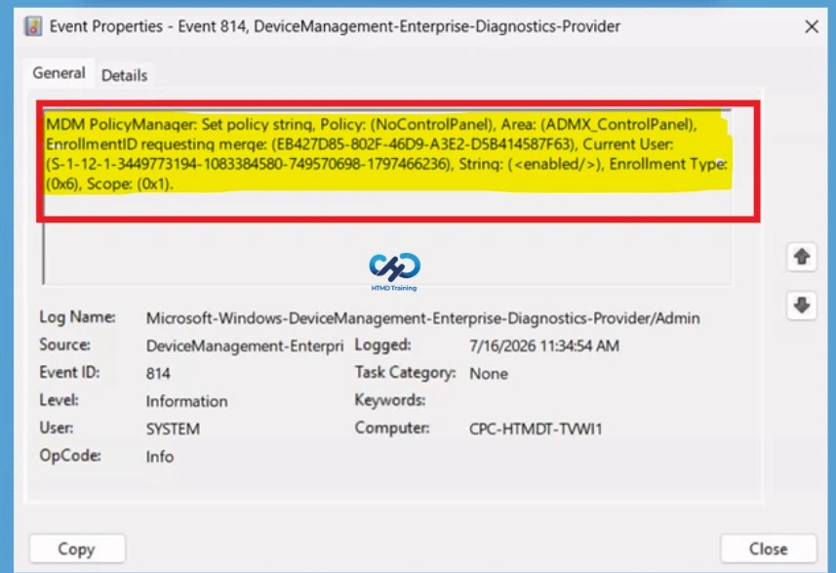Close the Event Properties dialog with X
The image size is (836, 573).
coord(812,26)
